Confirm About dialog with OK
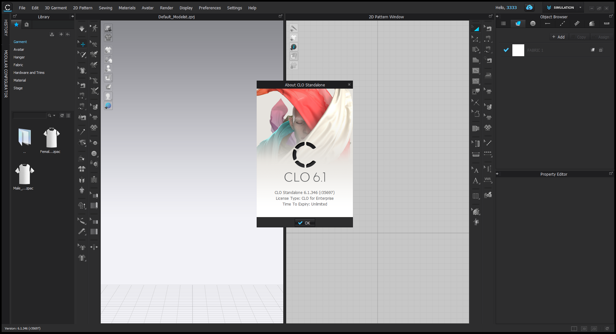 [305, 223]
